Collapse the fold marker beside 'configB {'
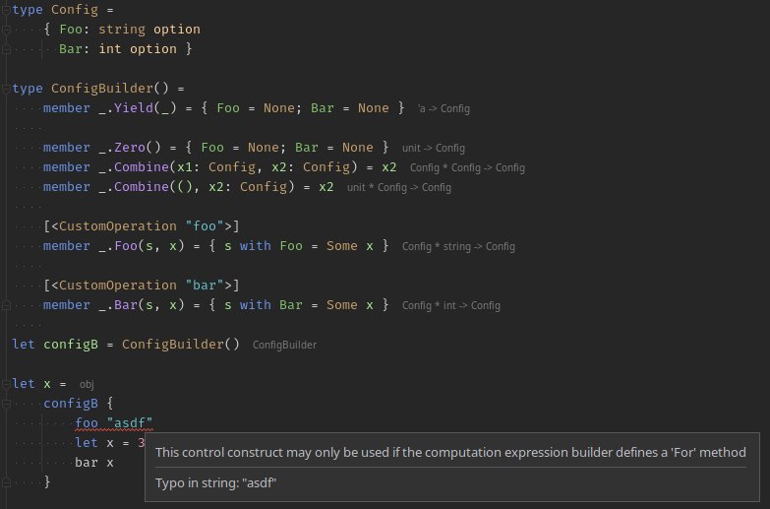This screenshot has width=770, height=509. pyautogui.click(x=6, y=404)
